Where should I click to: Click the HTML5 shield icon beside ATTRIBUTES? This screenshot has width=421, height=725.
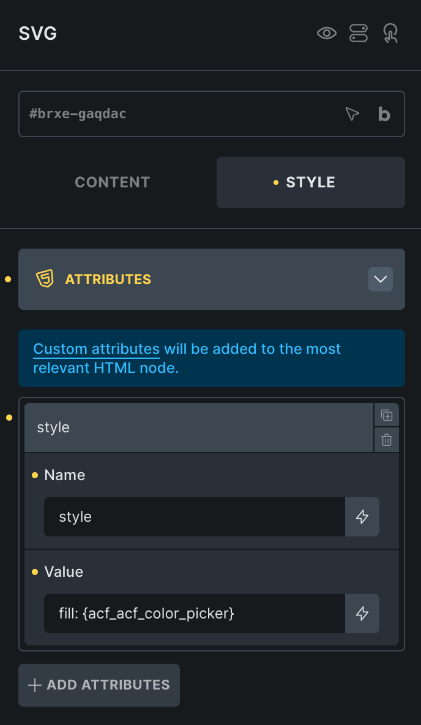pyautogui.click(x=45, y=279)
